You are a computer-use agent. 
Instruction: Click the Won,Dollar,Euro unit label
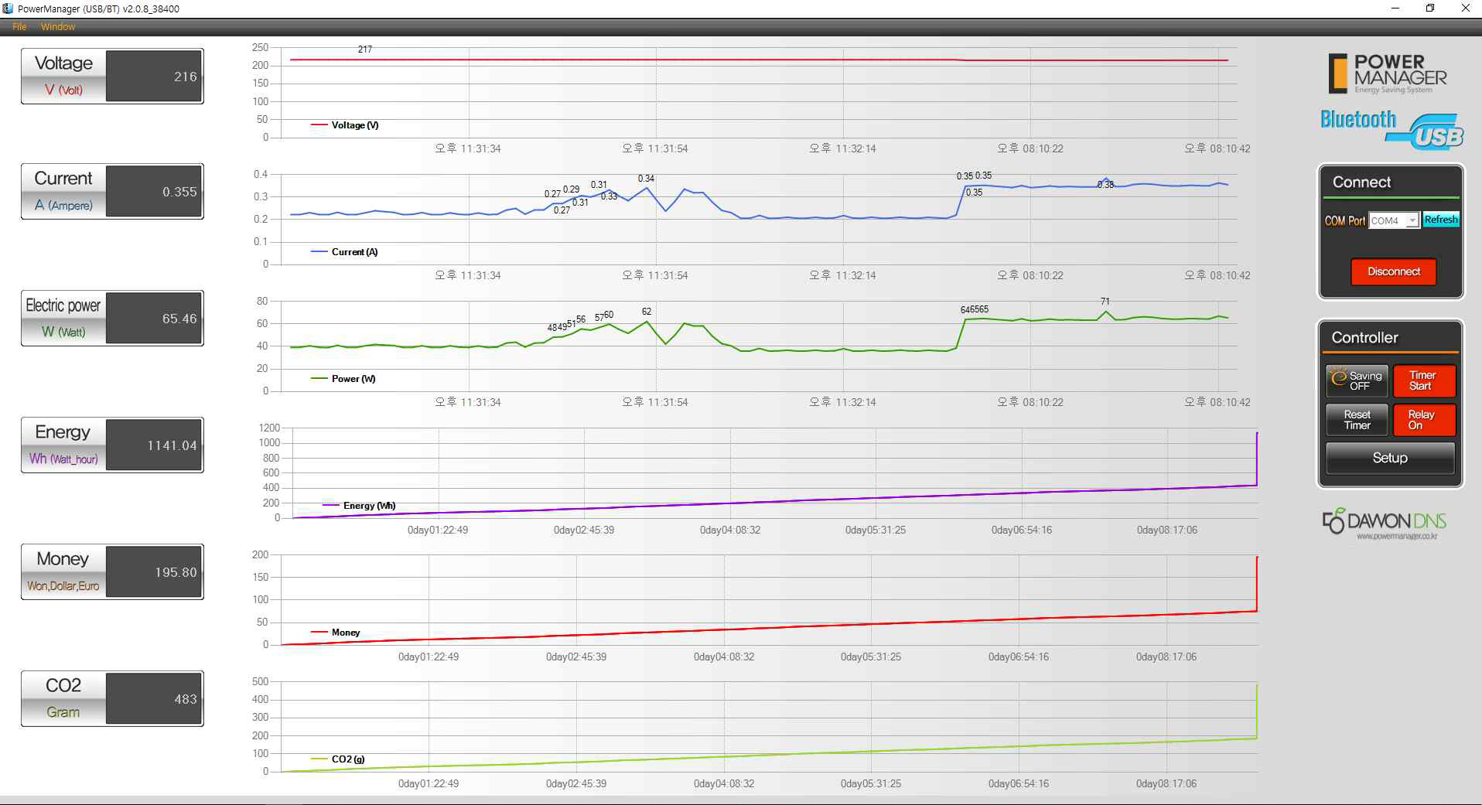coord(63,586)
